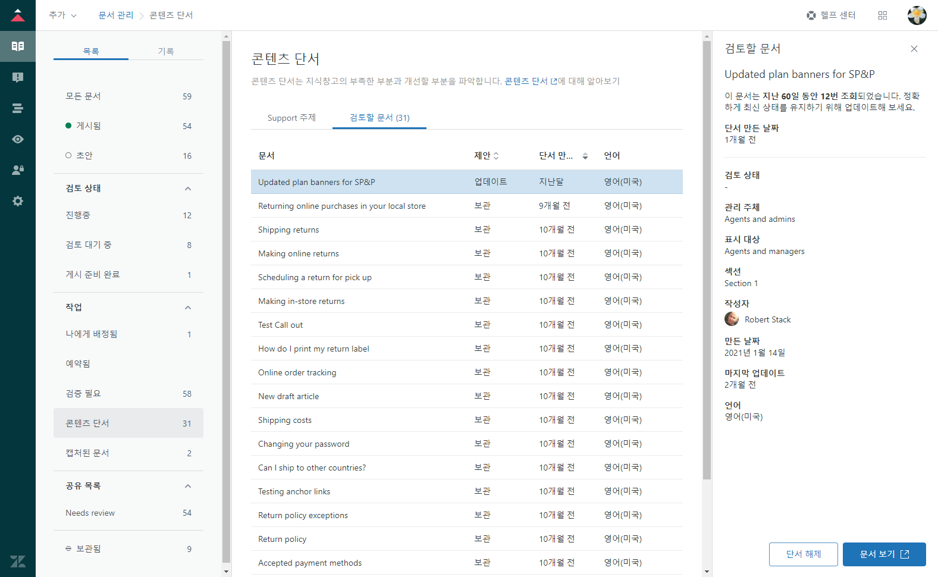This screenshot has width=938, height=577.
Task: Select the Online order tracking row
Action: coord(467,372)
